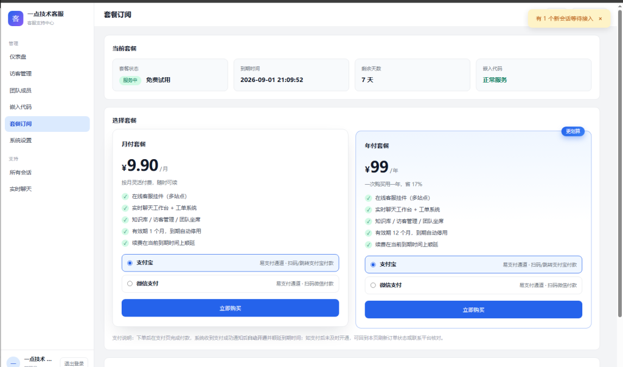Click the 更划算 badge on yearly plan
623x367 pixels.
(573, 131)
